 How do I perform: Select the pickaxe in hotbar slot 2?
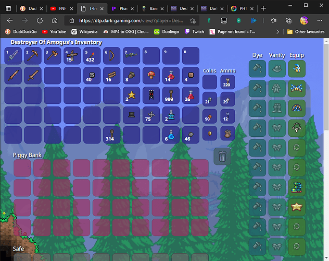click(33, 56)
